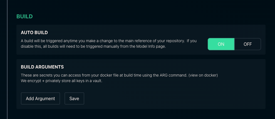Click the green BUILD section heading

coord(24,16)
